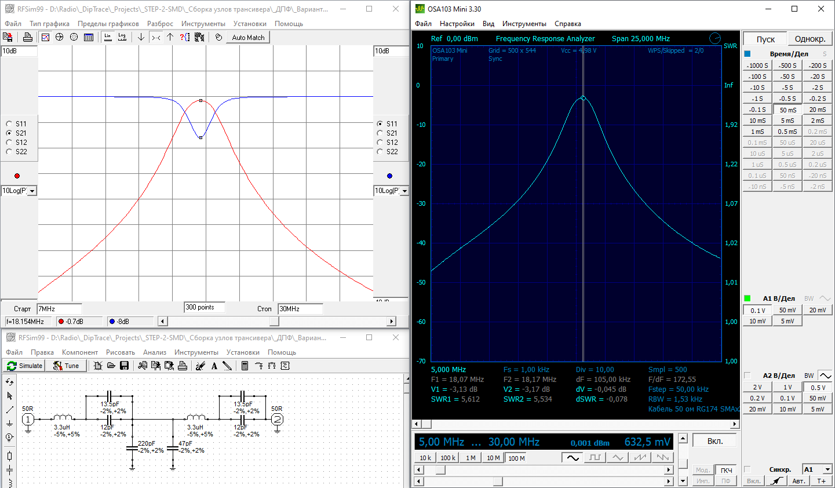
Task: Click the 300 points field
Action: coord(205,308)
